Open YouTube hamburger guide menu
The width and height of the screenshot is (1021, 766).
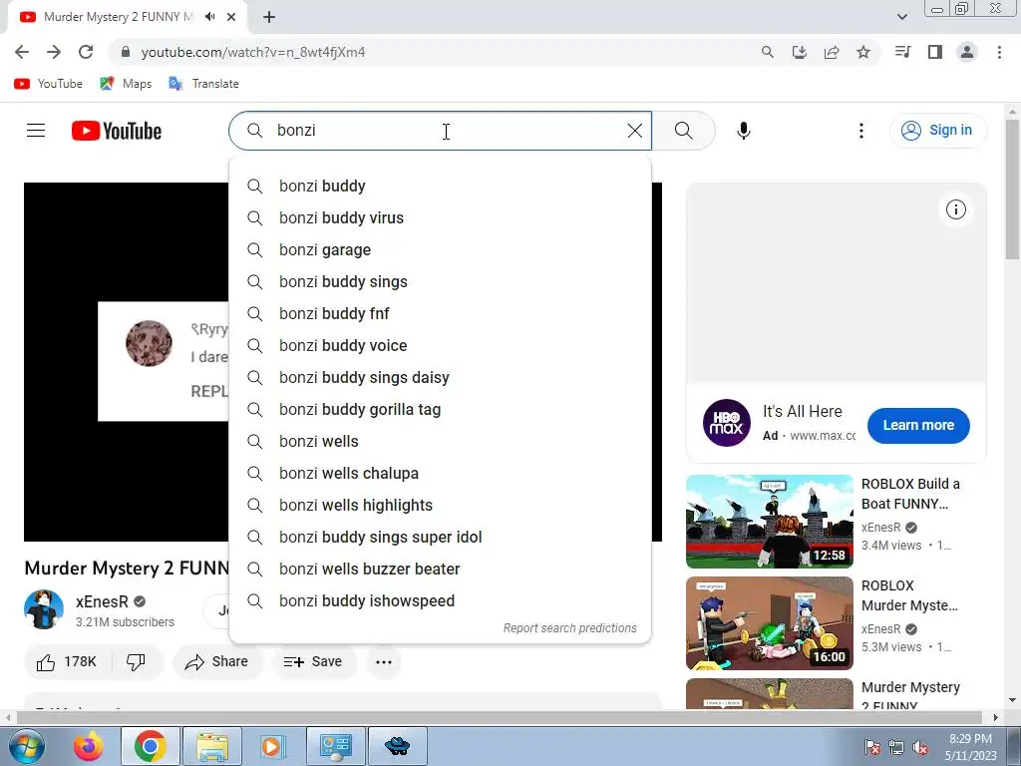coord(36,131)
